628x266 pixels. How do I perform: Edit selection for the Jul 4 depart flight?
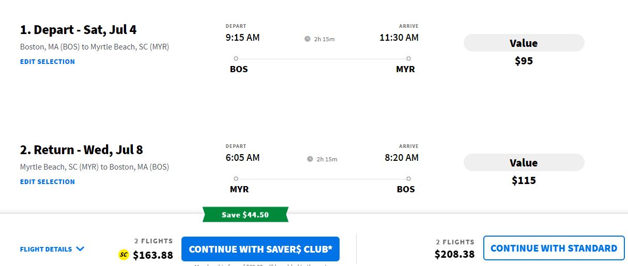coord(48,61)
